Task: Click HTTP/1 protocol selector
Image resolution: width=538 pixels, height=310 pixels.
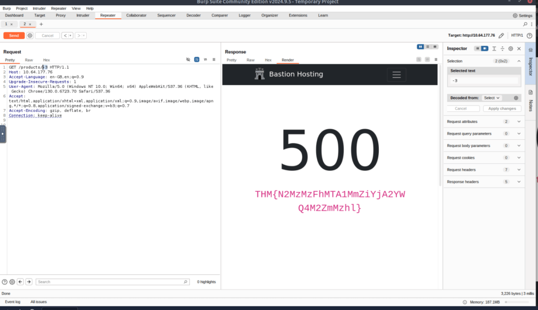Action: pyautogui.click(x=517, y=35)
